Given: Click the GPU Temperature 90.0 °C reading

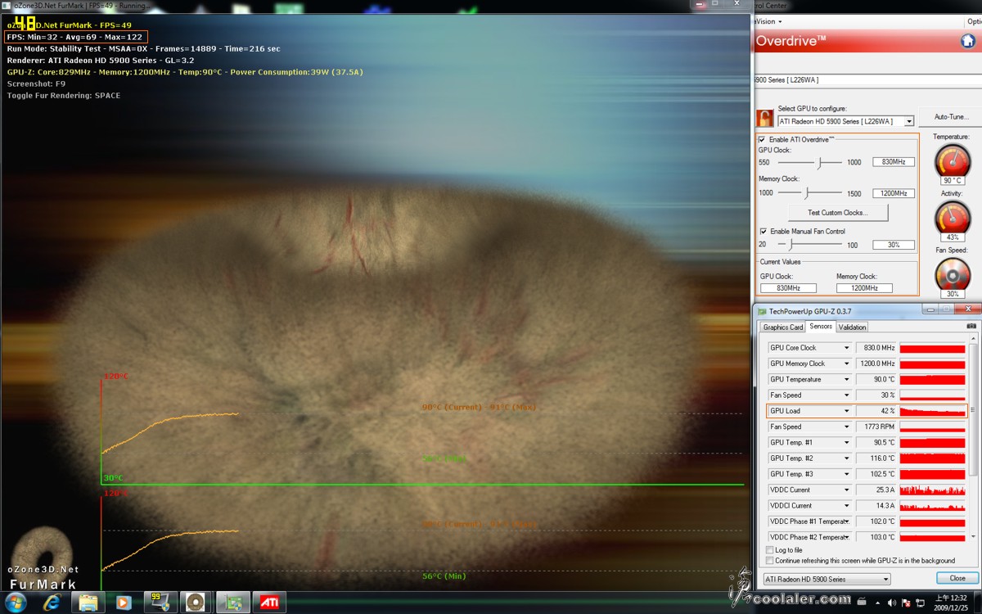Looking at the screenshot, I should click(876, 379).
